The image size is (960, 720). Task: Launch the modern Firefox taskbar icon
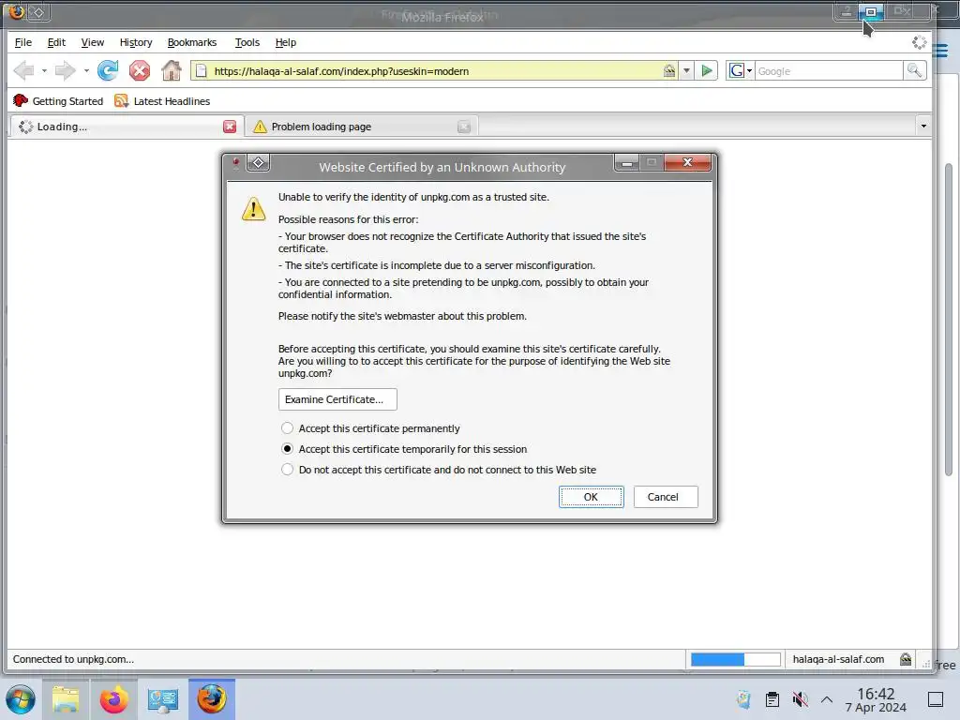click(113, 699)
